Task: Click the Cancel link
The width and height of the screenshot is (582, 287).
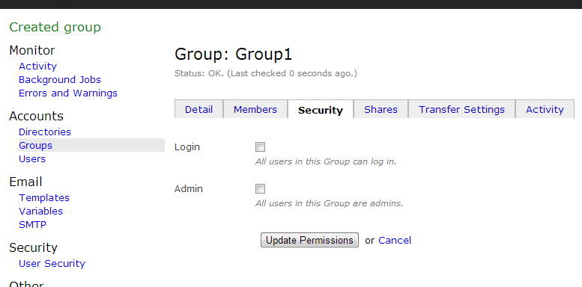Action: coord(395,241)
